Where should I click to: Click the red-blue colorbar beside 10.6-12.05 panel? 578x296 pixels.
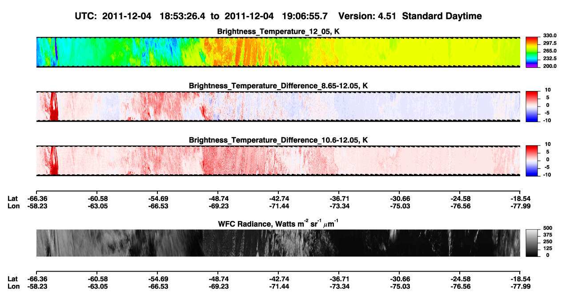point(532,160)
